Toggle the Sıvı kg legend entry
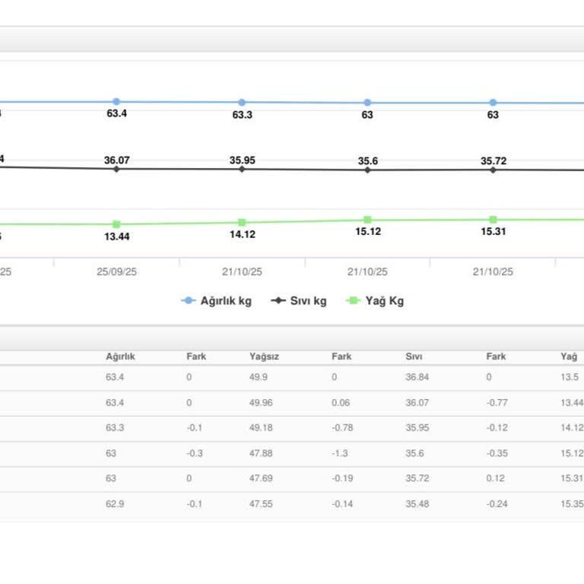This screenshot has width=584, height=584. click(x=309, y=300)
